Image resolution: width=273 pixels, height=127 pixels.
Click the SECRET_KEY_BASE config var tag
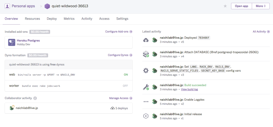click(x=213, y=71)
